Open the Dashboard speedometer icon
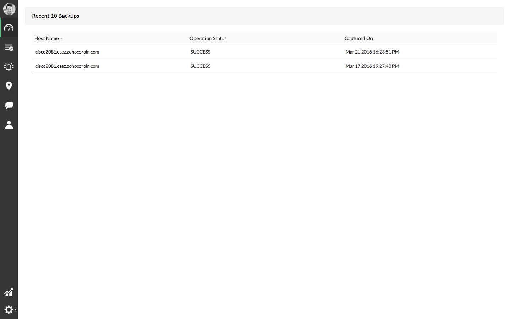The height and width of the screenshot is (319, 511). (x=9, y=28)
